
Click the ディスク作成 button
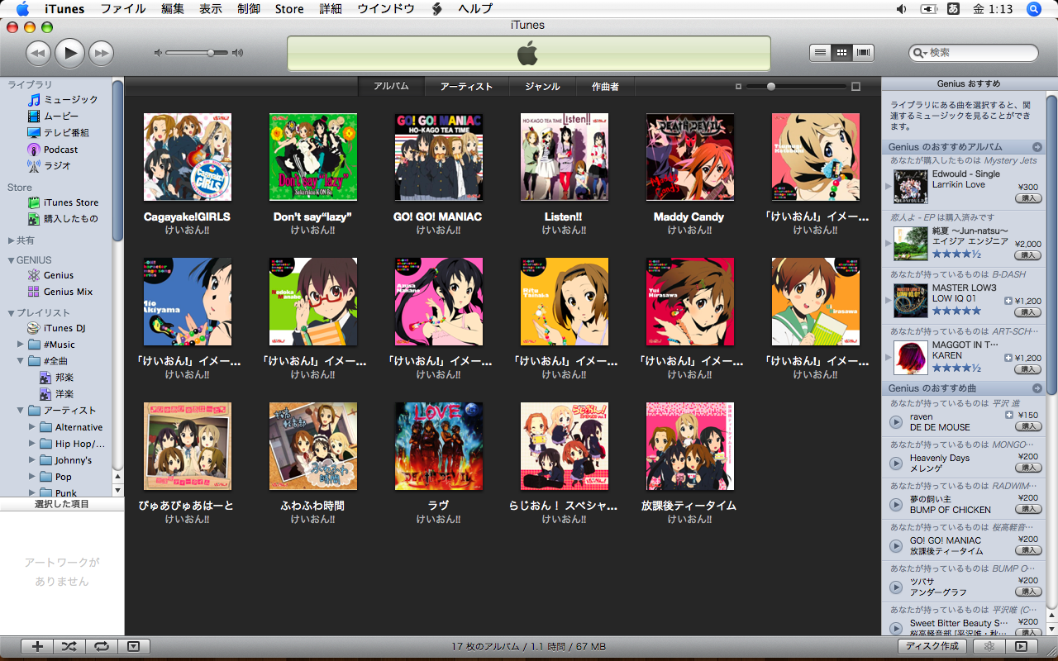[x=932, y=647]
